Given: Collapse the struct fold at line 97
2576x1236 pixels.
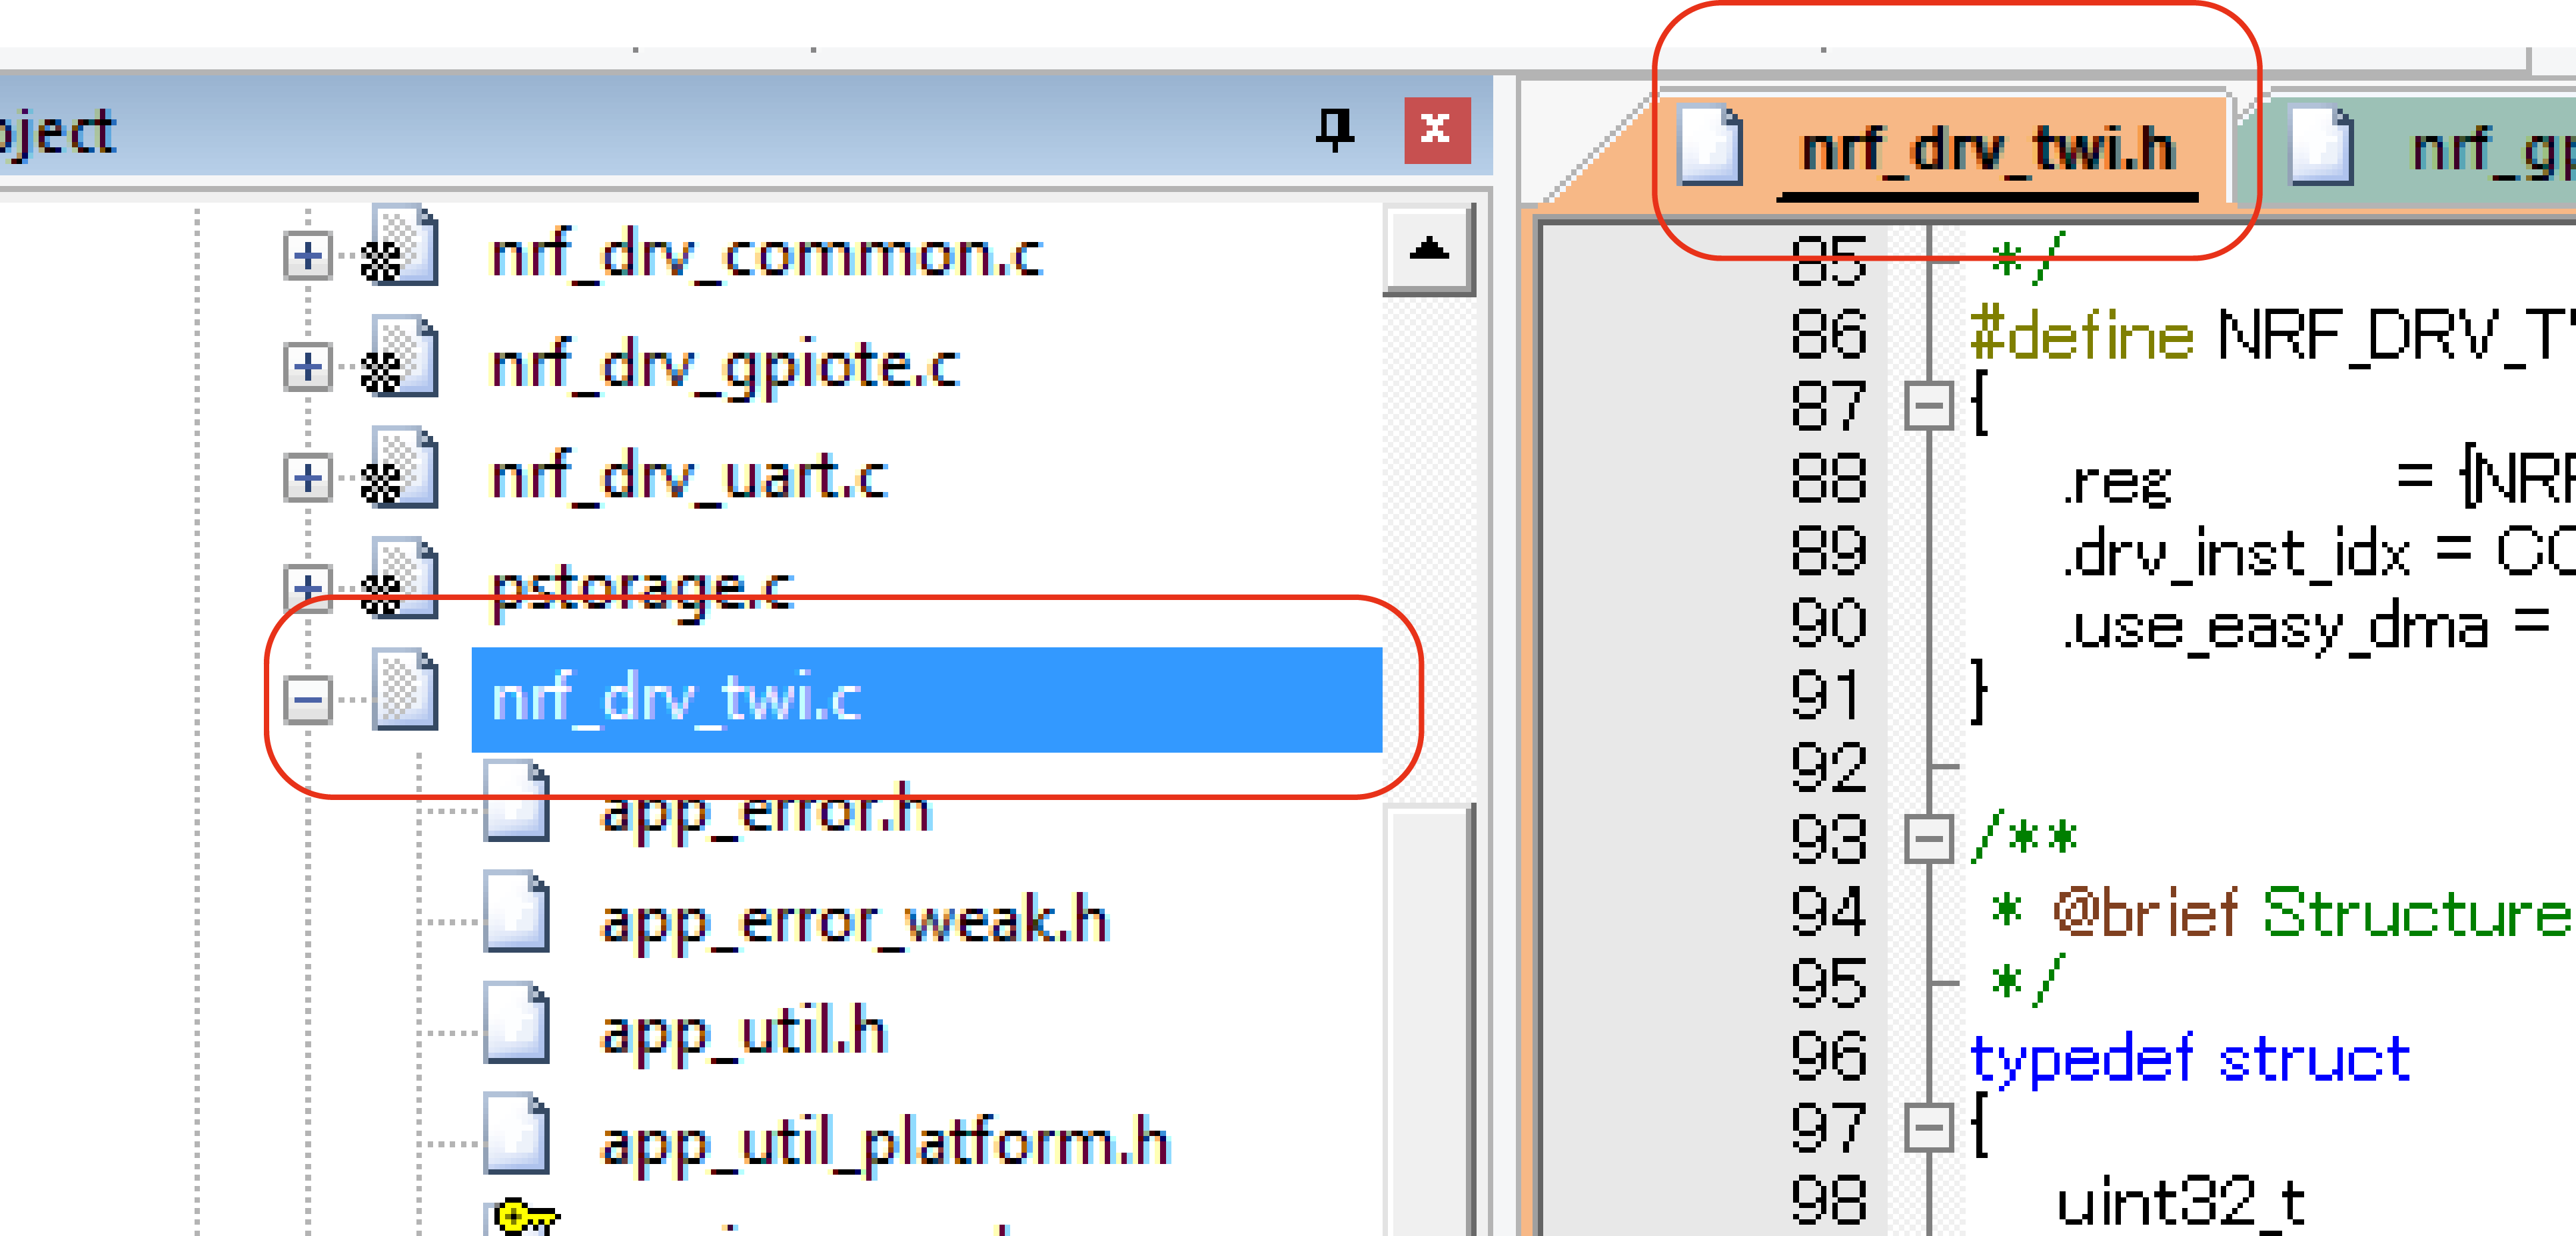Looking at the screenshot, I should [1929, 1127].
